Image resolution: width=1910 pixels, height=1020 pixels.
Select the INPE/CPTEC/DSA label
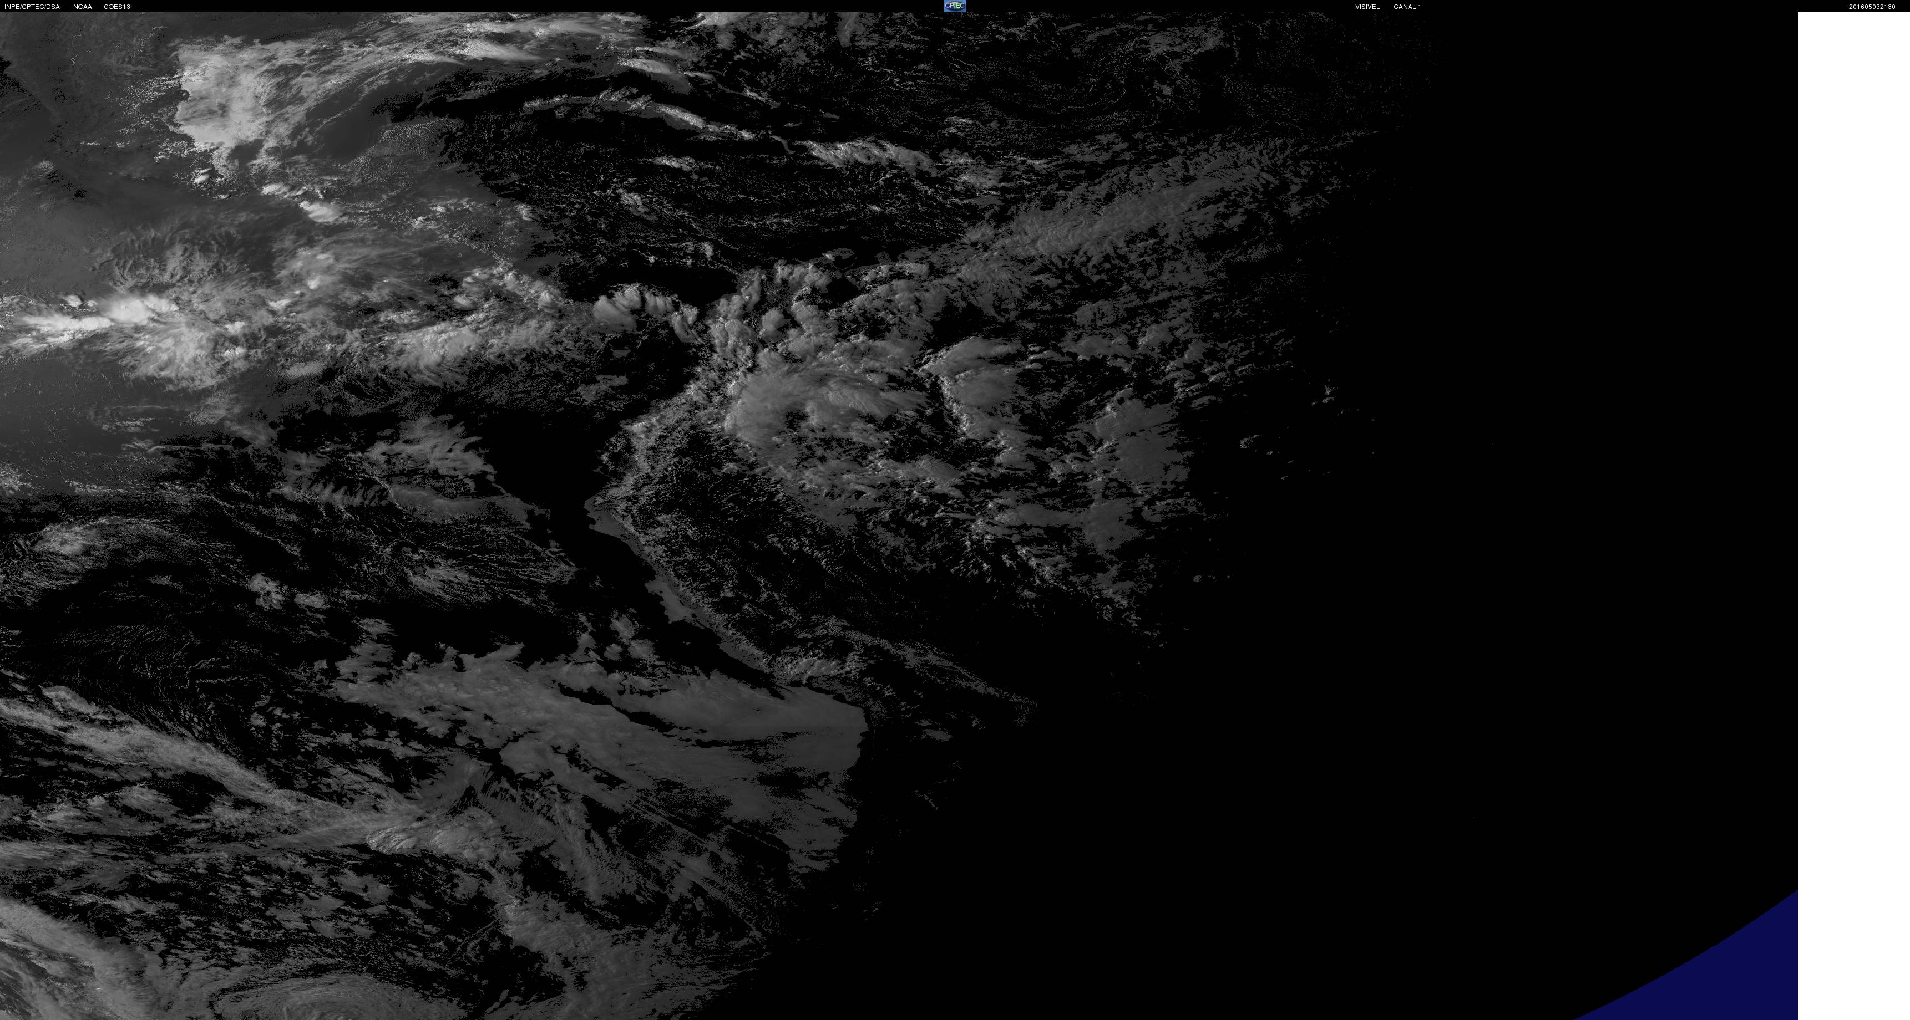tap(32, 7)
